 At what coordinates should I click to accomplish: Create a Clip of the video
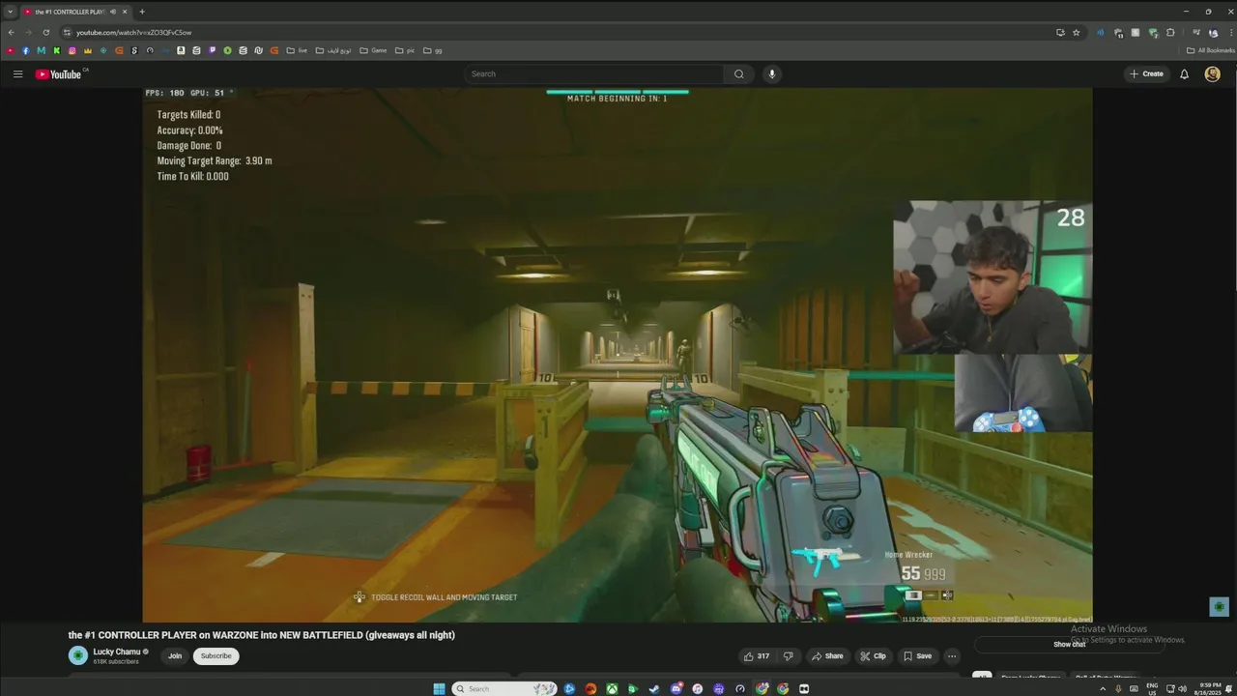point(873,656)
